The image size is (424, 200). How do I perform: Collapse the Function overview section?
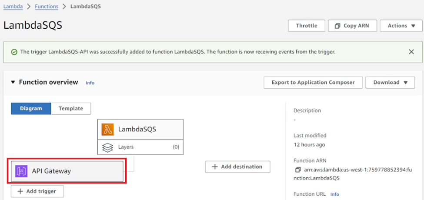click(13, 82)
